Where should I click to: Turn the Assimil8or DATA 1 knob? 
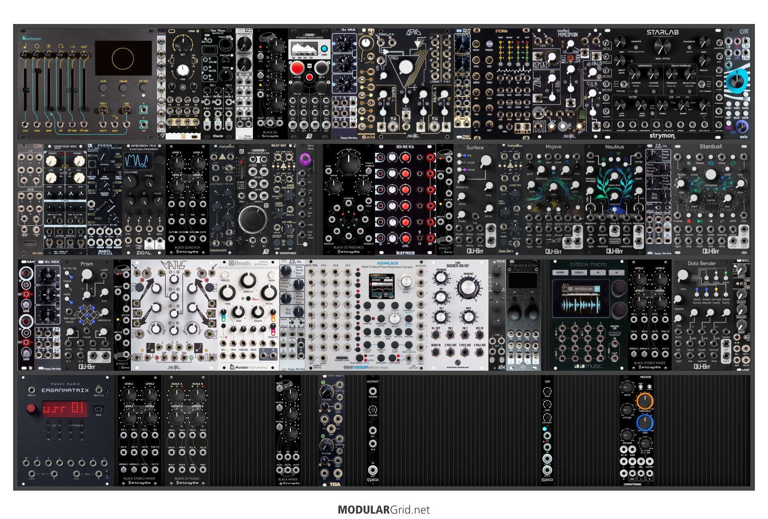pos(406,281)
